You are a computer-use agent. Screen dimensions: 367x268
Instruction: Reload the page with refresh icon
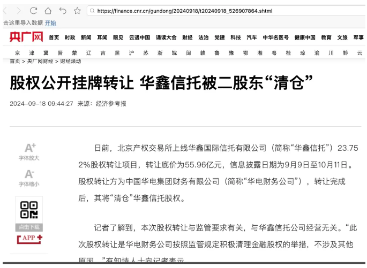33,11
